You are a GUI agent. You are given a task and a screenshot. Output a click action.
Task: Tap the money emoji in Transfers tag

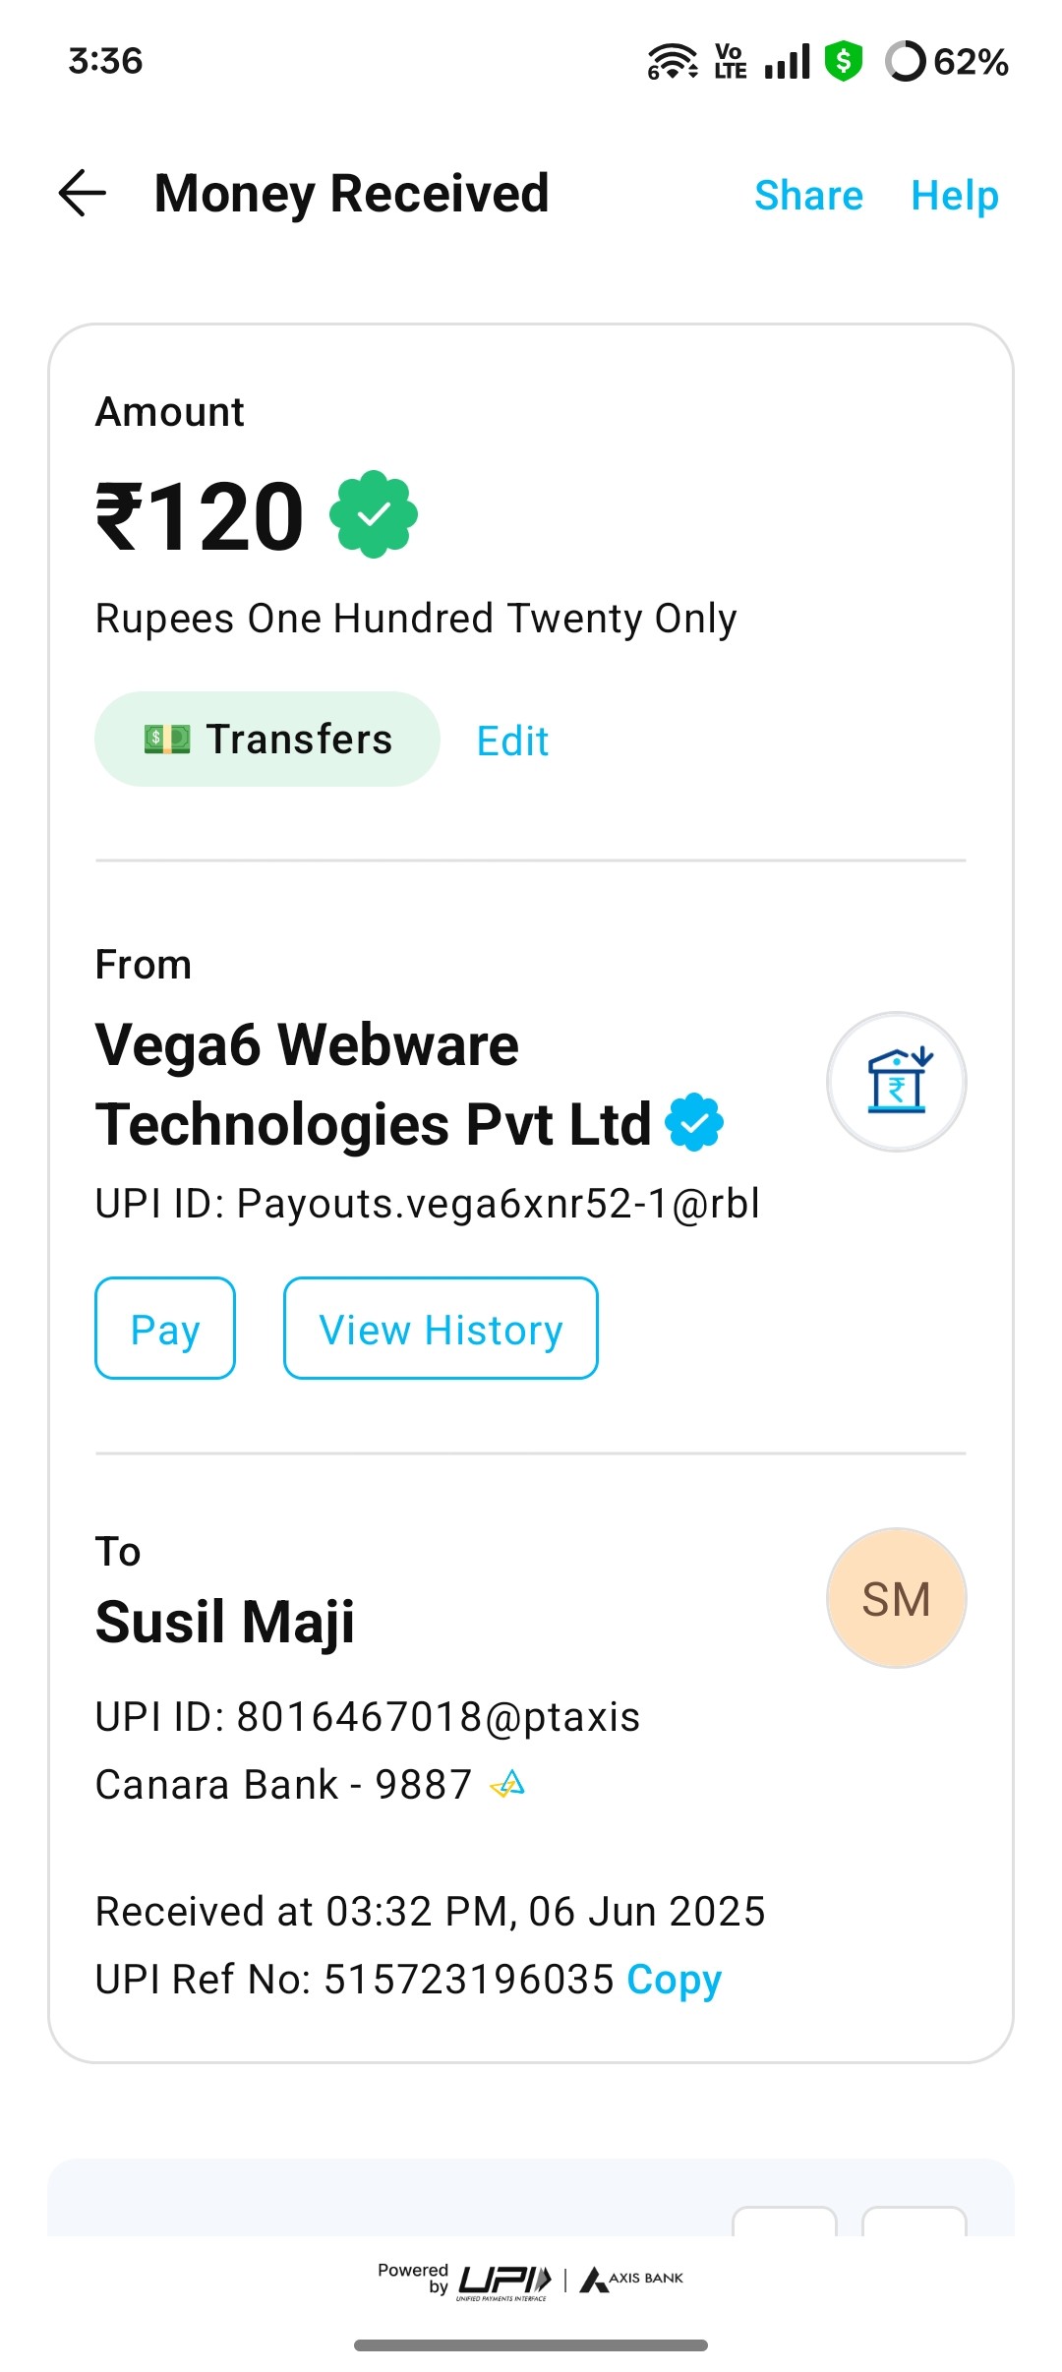pos(167,739)
